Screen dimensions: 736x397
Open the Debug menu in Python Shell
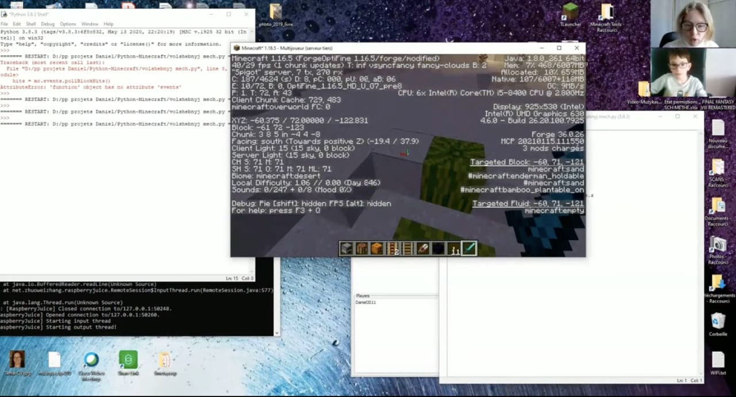pos(48,24)
